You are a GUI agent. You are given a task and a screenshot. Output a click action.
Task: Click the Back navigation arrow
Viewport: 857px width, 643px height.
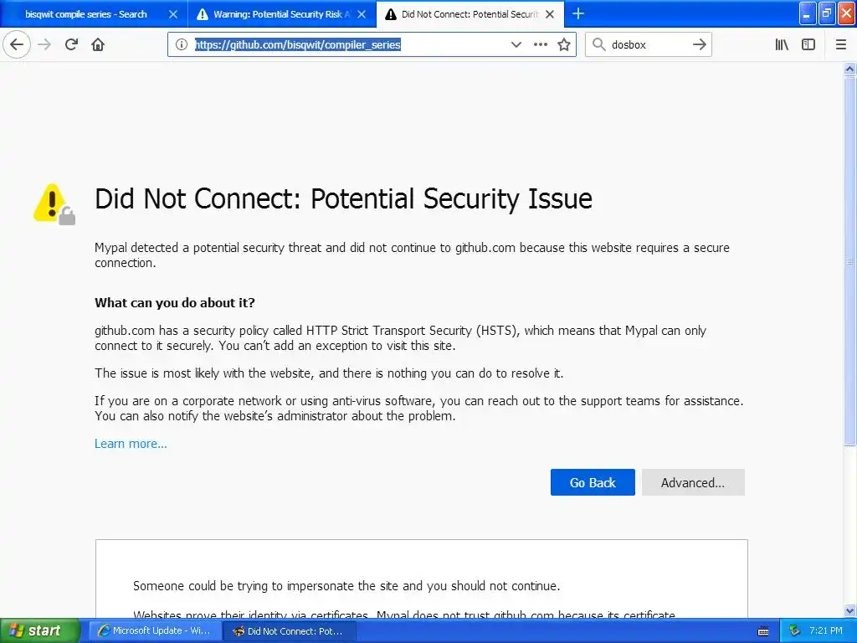(x=17, y=44)
